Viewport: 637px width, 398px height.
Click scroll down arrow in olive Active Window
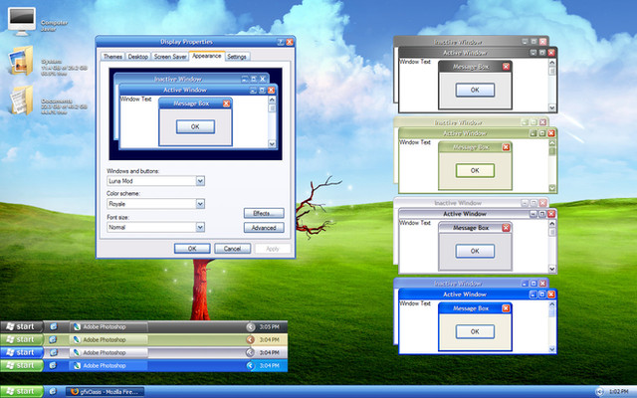coord(552,188)
